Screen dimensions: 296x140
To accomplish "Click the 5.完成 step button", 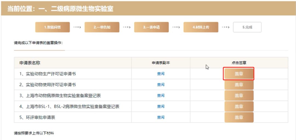I will 247,27.
